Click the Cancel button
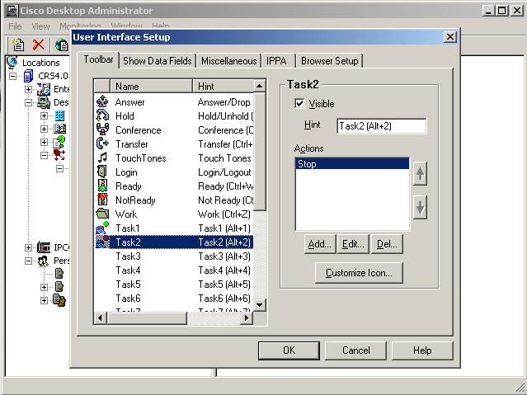527x395 pixels. coord(356,350)
